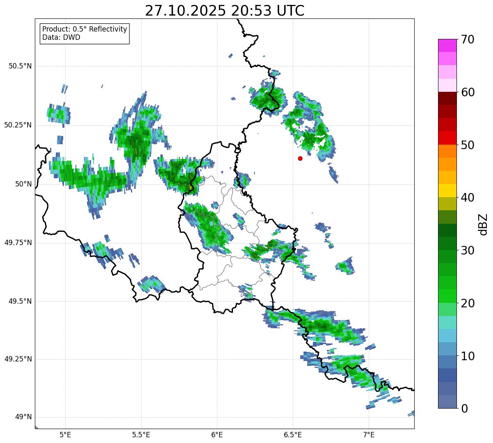Click the Product: 0.5° Reflectivity label
The width and height of the screenshot is (493, 443).
point(85,30)
